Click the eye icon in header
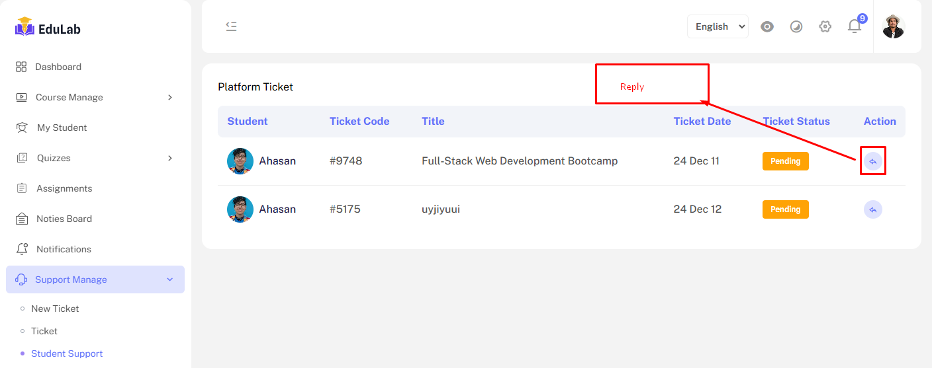Image resolution: width=932 pixels, height=368 pixels. (767, 26)
